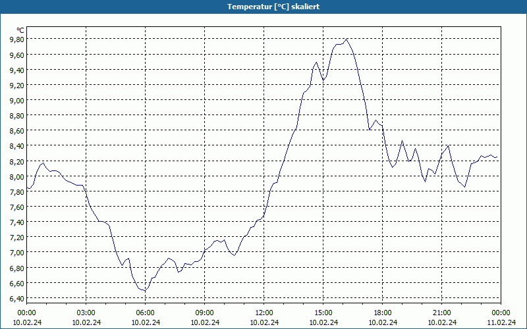Select the 7,40 y-axis label
The height and width of the screenshot is (329, 527).
tap(17, 222)
